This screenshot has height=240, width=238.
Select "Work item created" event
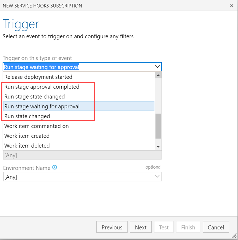[27, 136]
